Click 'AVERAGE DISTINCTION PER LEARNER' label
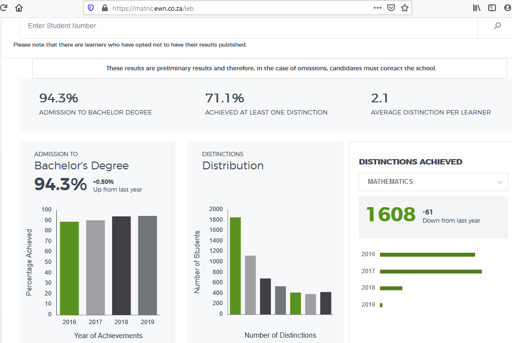 (430, 112)
